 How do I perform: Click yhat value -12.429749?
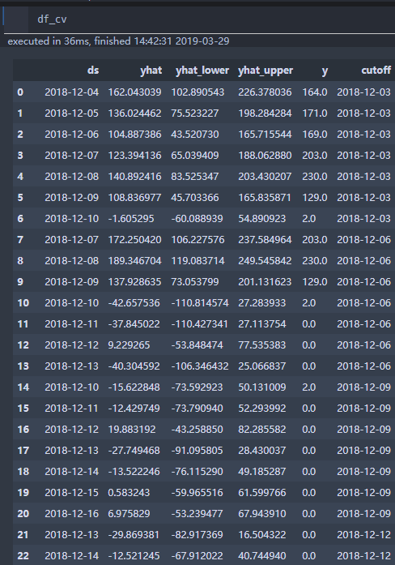click(134, 409)
